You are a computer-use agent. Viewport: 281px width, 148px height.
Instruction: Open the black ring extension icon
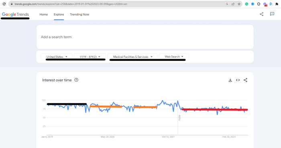[259, 4]
